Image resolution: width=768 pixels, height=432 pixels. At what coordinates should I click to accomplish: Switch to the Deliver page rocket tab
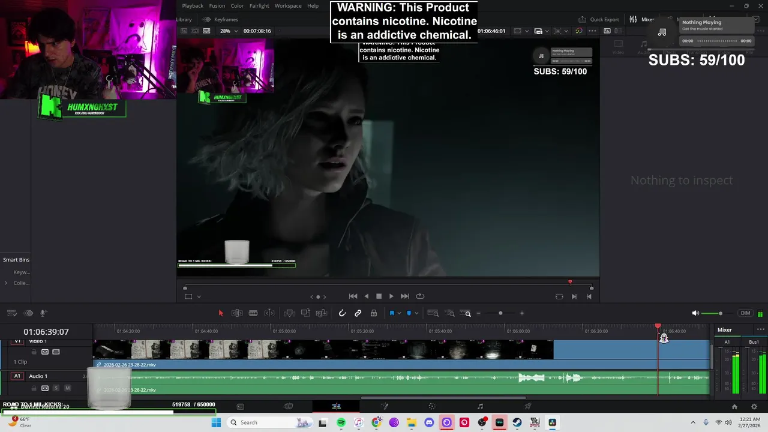[x=528, y=406]
